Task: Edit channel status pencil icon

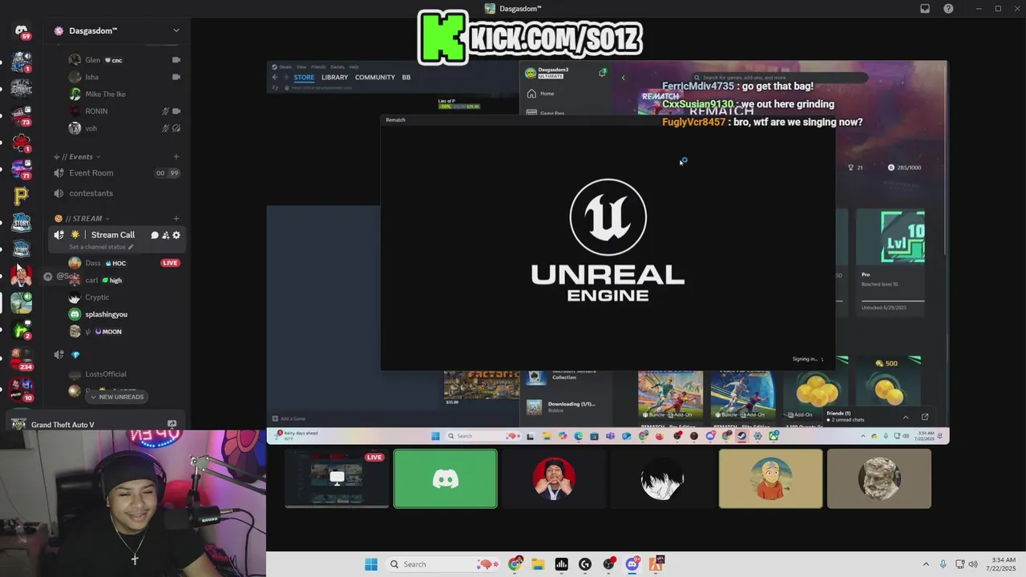Action: [x=131, y=247]
